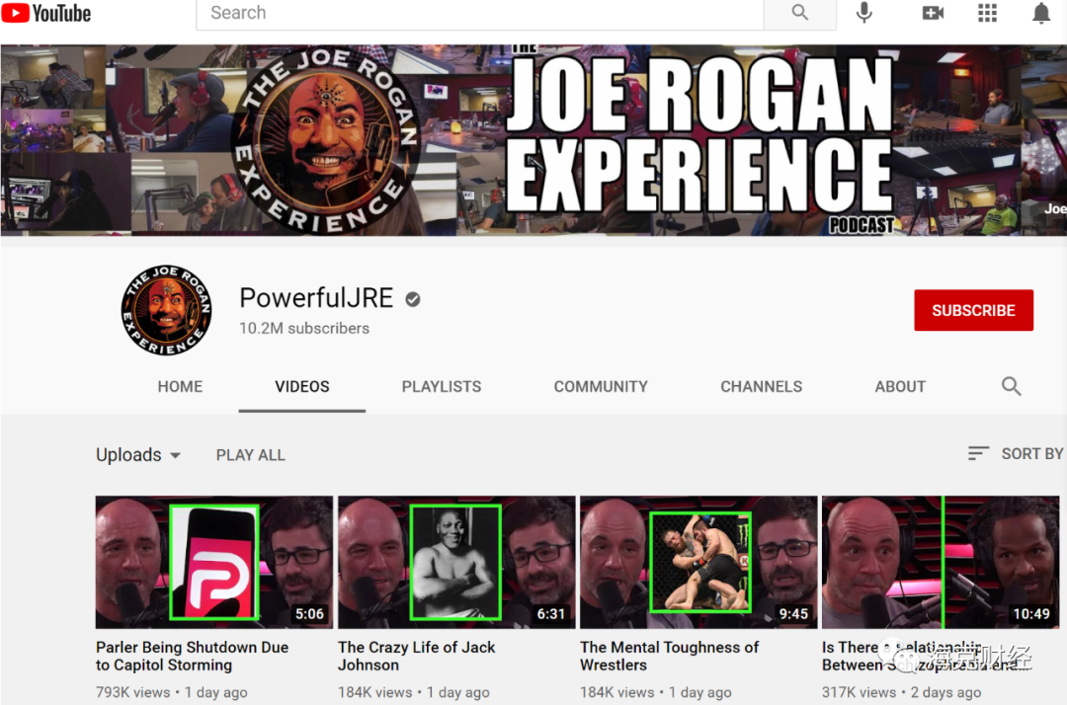Open the Sort By menu
Viewport: 1067px width, 705px height.
coord(1017,453)
